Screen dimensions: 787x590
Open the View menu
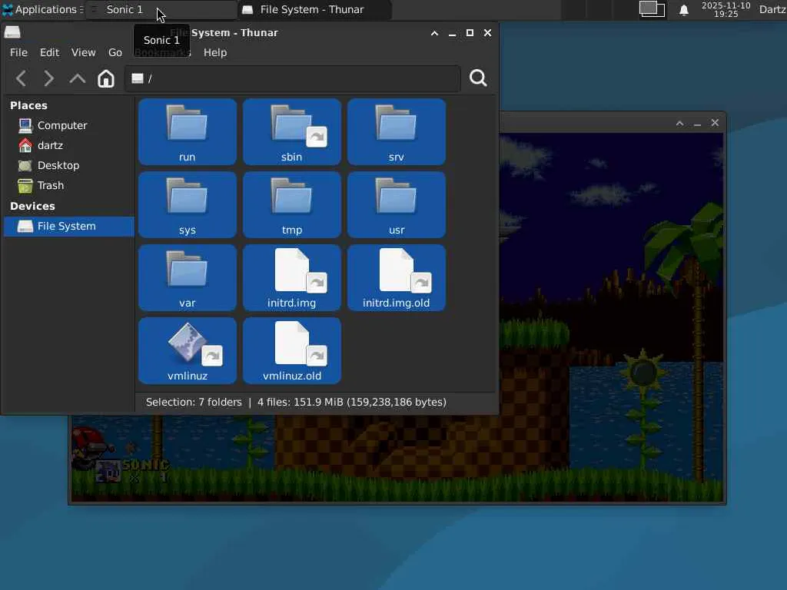pos(83,52)
